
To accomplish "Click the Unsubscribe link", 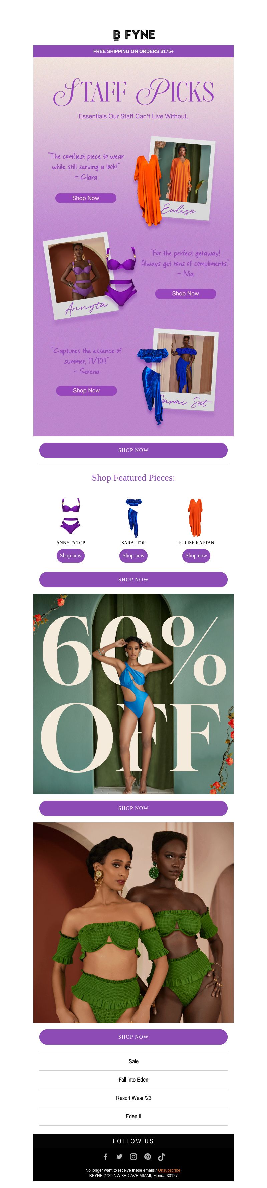I will pos(169,1170).
